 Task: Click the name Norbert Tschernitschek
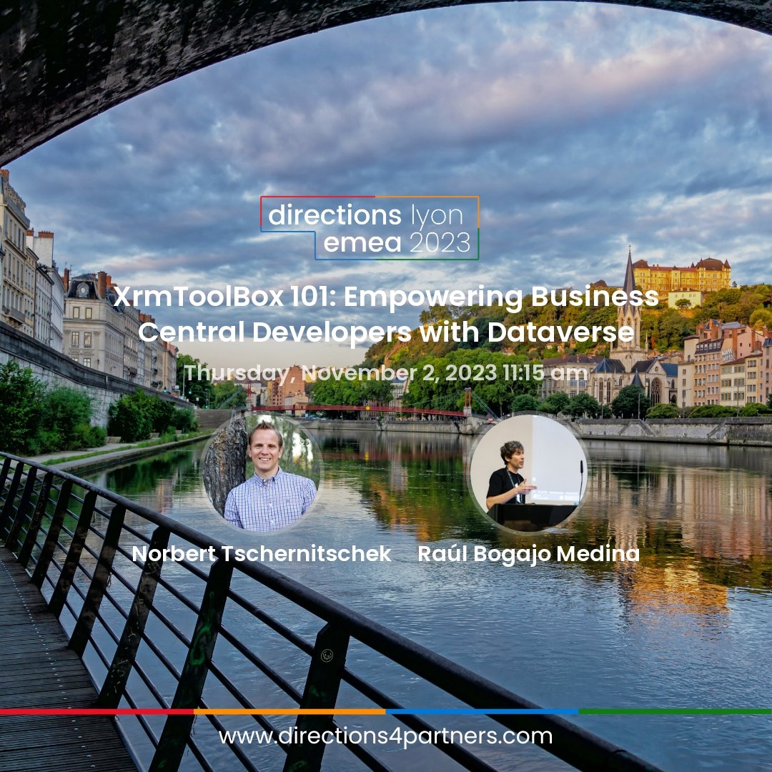[x=262, y=554]
